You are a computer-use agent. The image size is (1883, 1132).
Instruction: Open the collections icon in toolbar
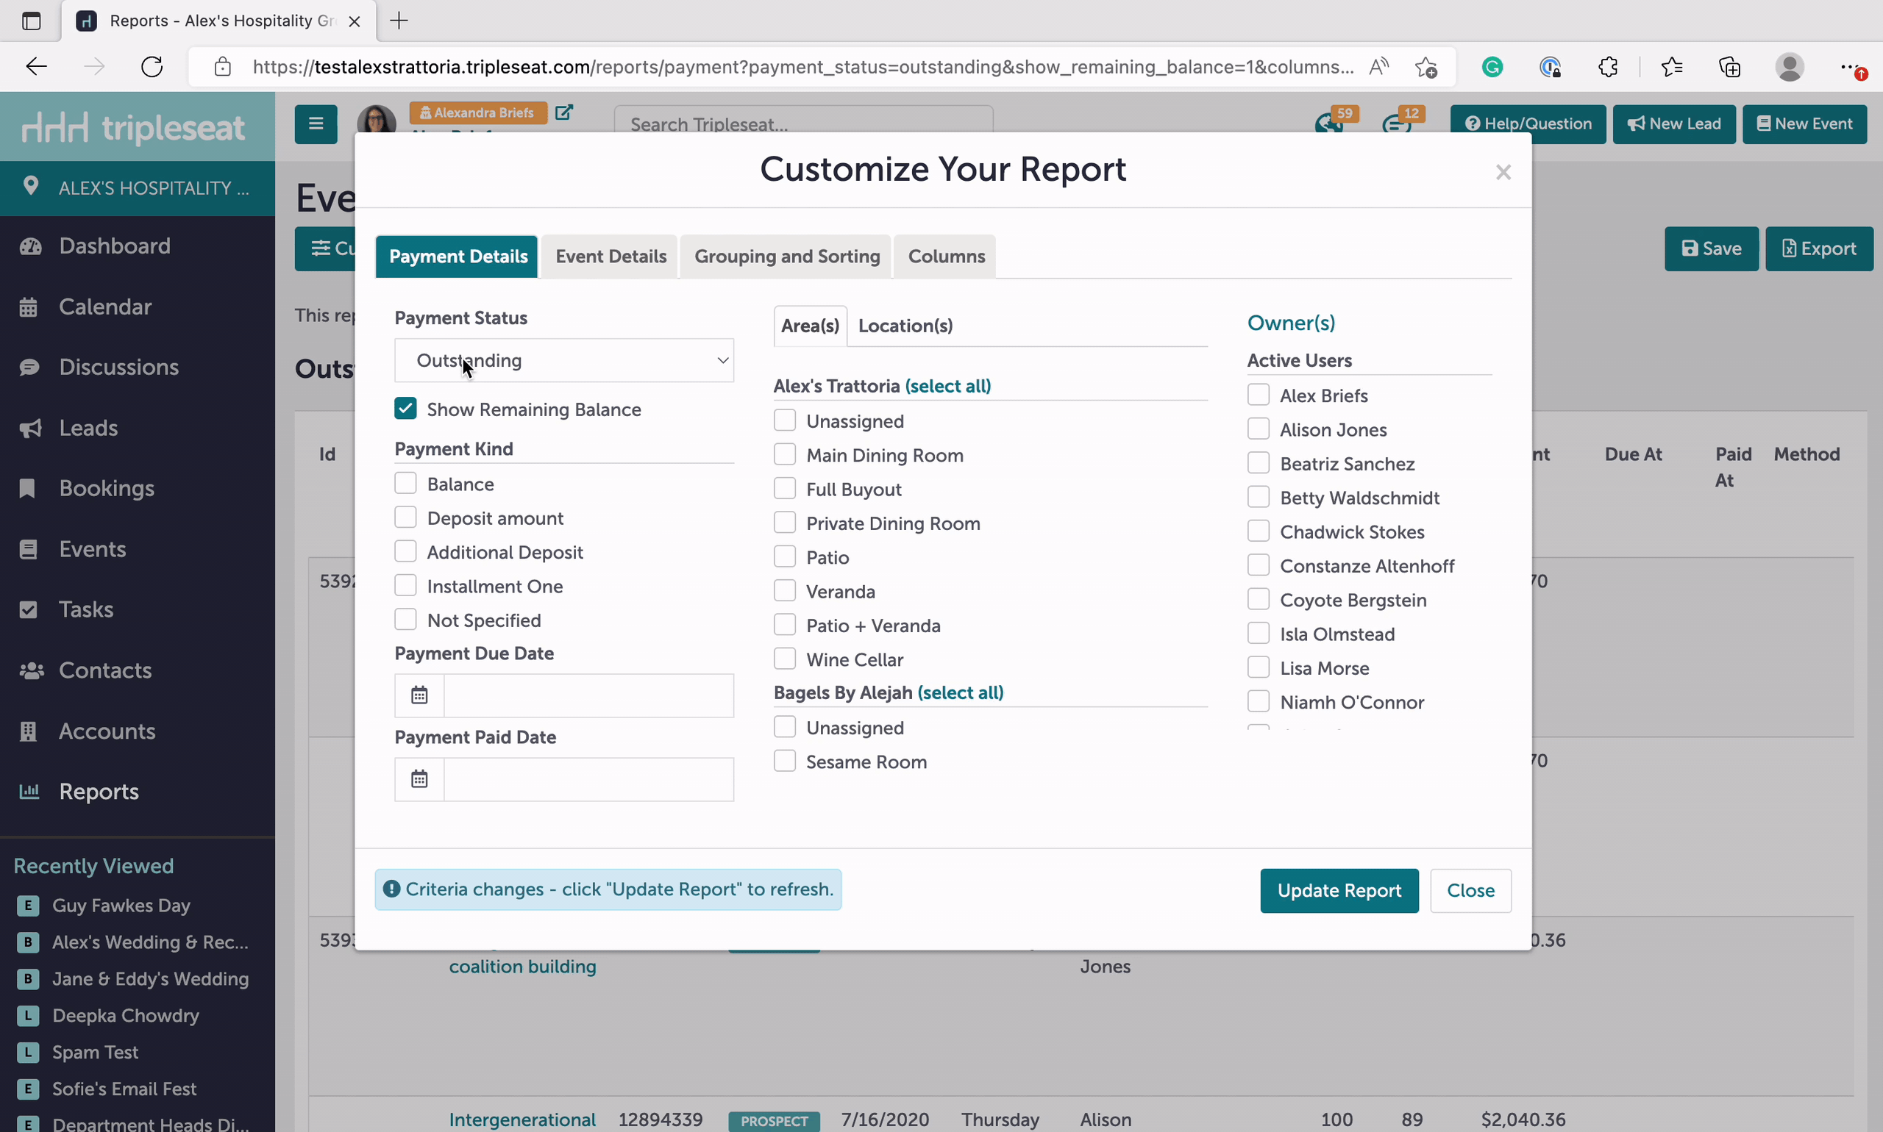pyautogui.click(x=1729, y=67)
